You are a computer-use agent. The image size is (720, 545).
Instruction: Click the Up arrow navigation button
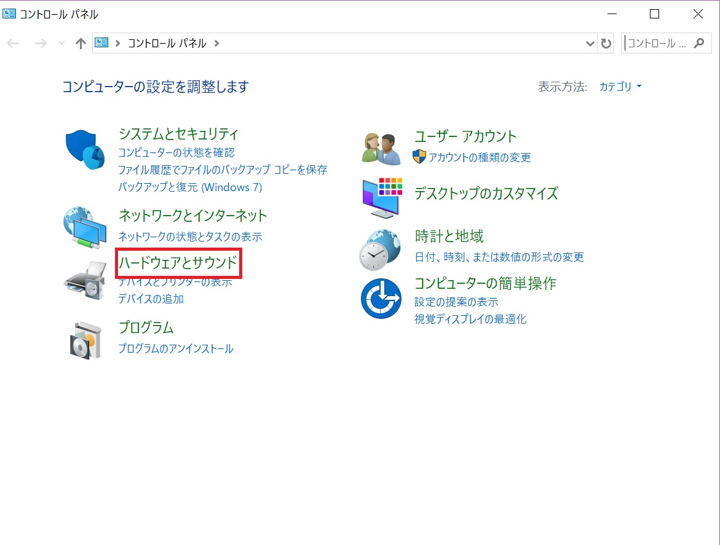pos(81,44)
